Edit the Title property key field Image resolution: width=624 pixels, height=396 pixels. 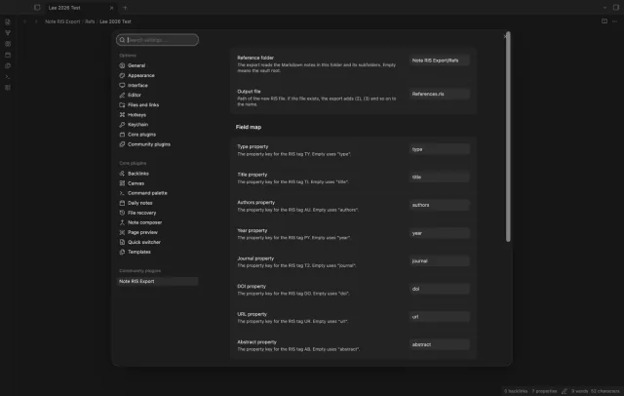[440, 177]
